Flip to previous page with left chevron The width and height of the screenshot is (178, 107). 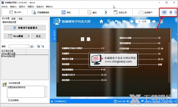55,62
